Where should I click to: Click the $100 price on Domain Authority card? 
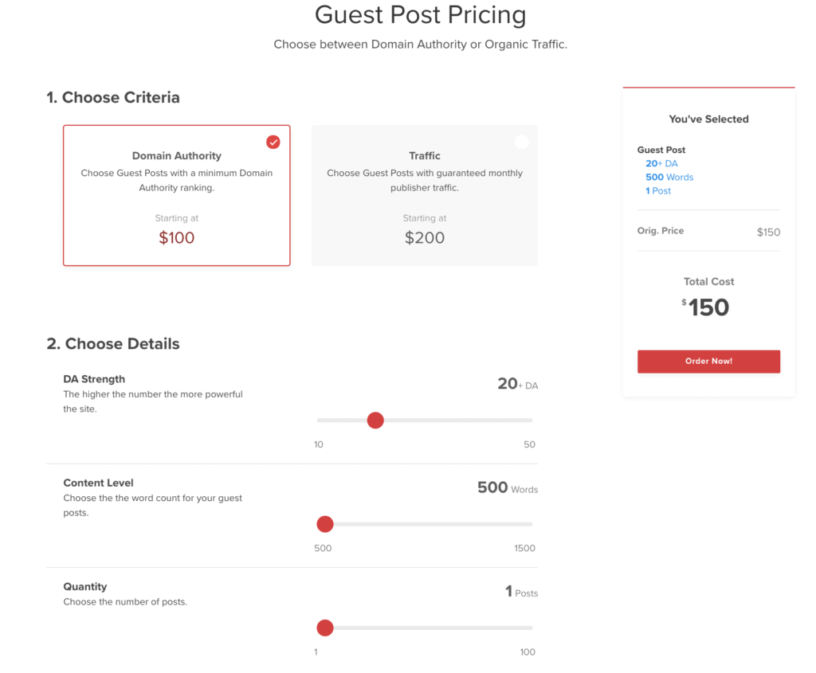pos(176,237)
